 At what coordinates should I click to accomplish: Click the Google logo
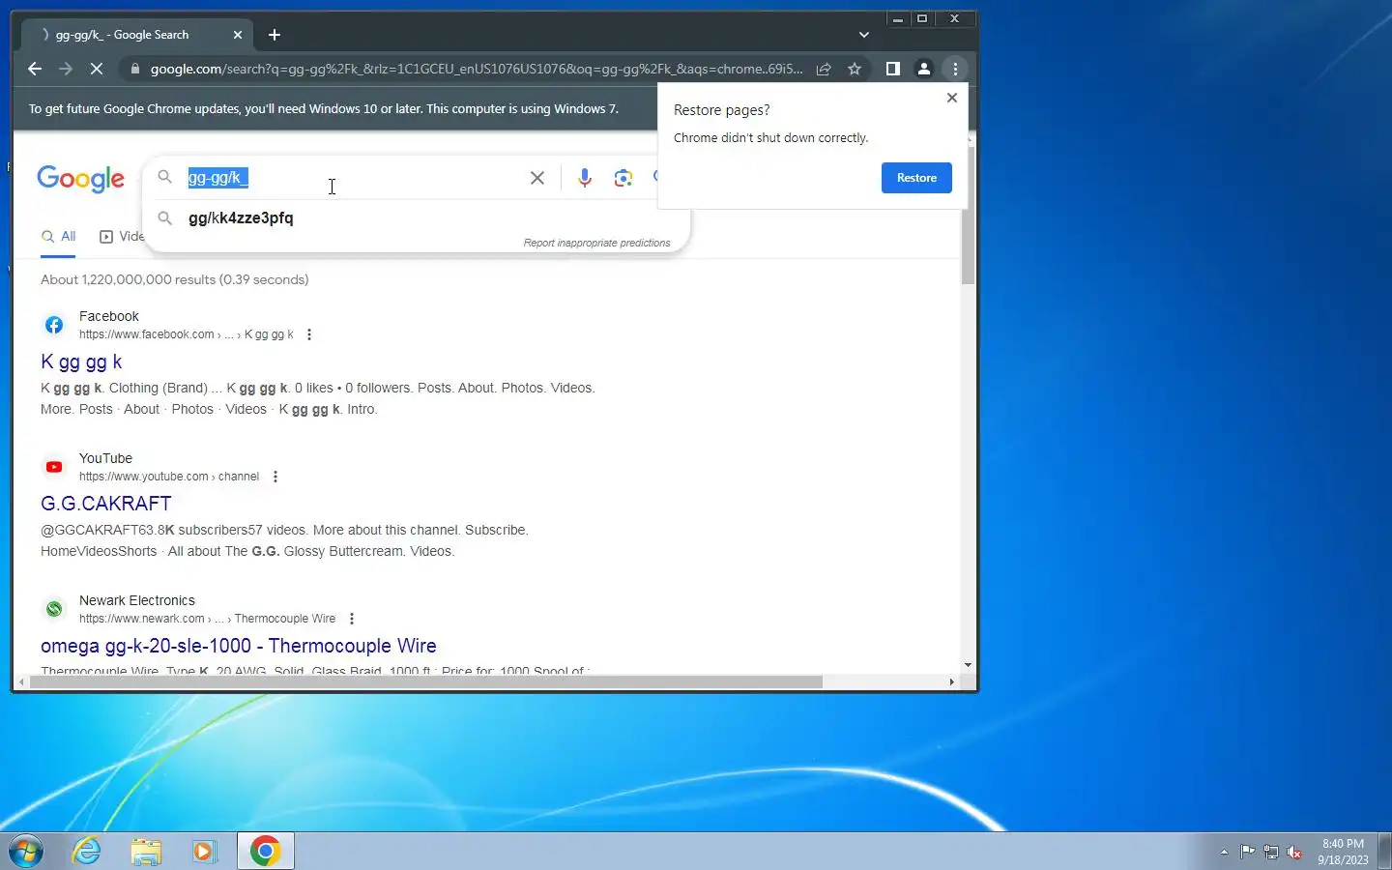click(x=81, y=179)
